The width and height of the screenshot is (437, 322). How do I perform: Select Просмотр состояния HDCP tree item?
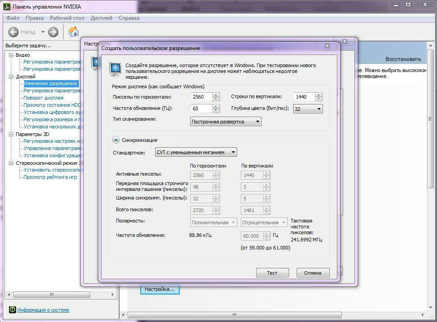(52, 105)
